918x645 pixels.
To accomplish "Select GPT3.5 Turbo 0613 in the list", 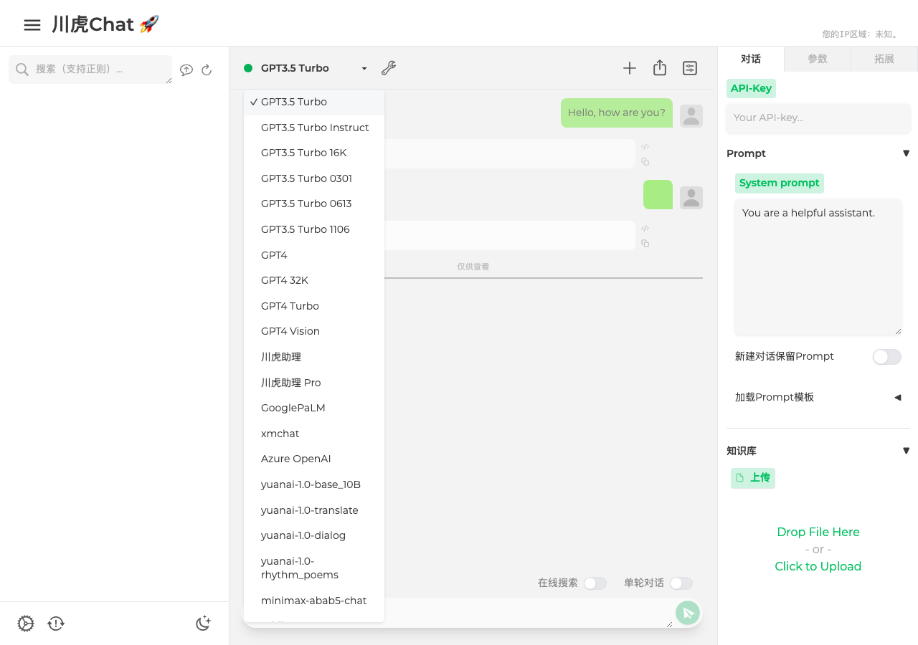I will [314, 204].
